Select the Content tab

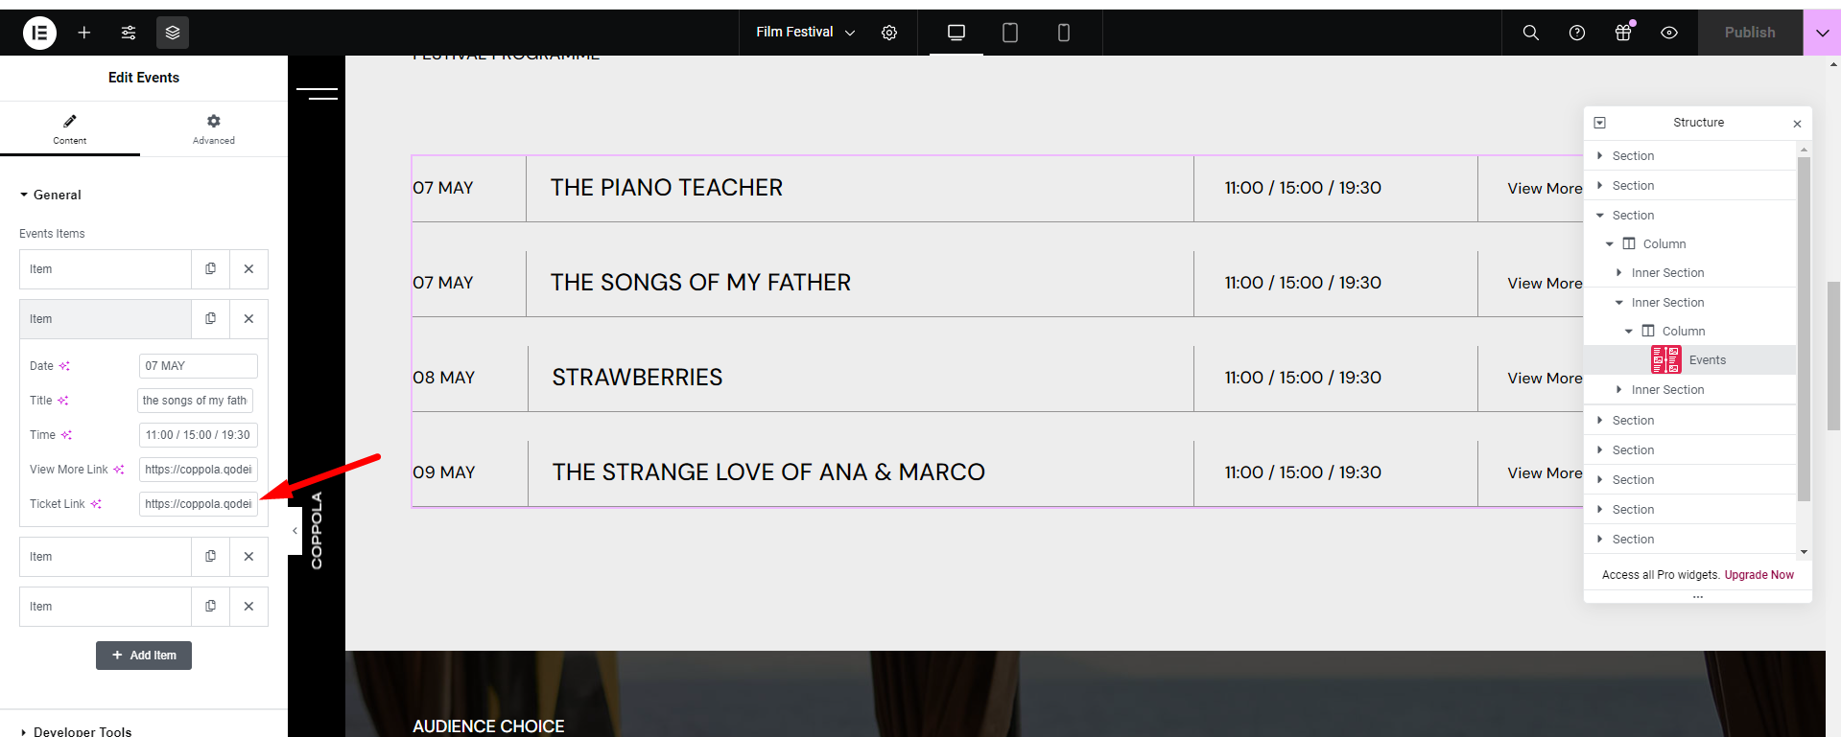click(x=70, y=129)
